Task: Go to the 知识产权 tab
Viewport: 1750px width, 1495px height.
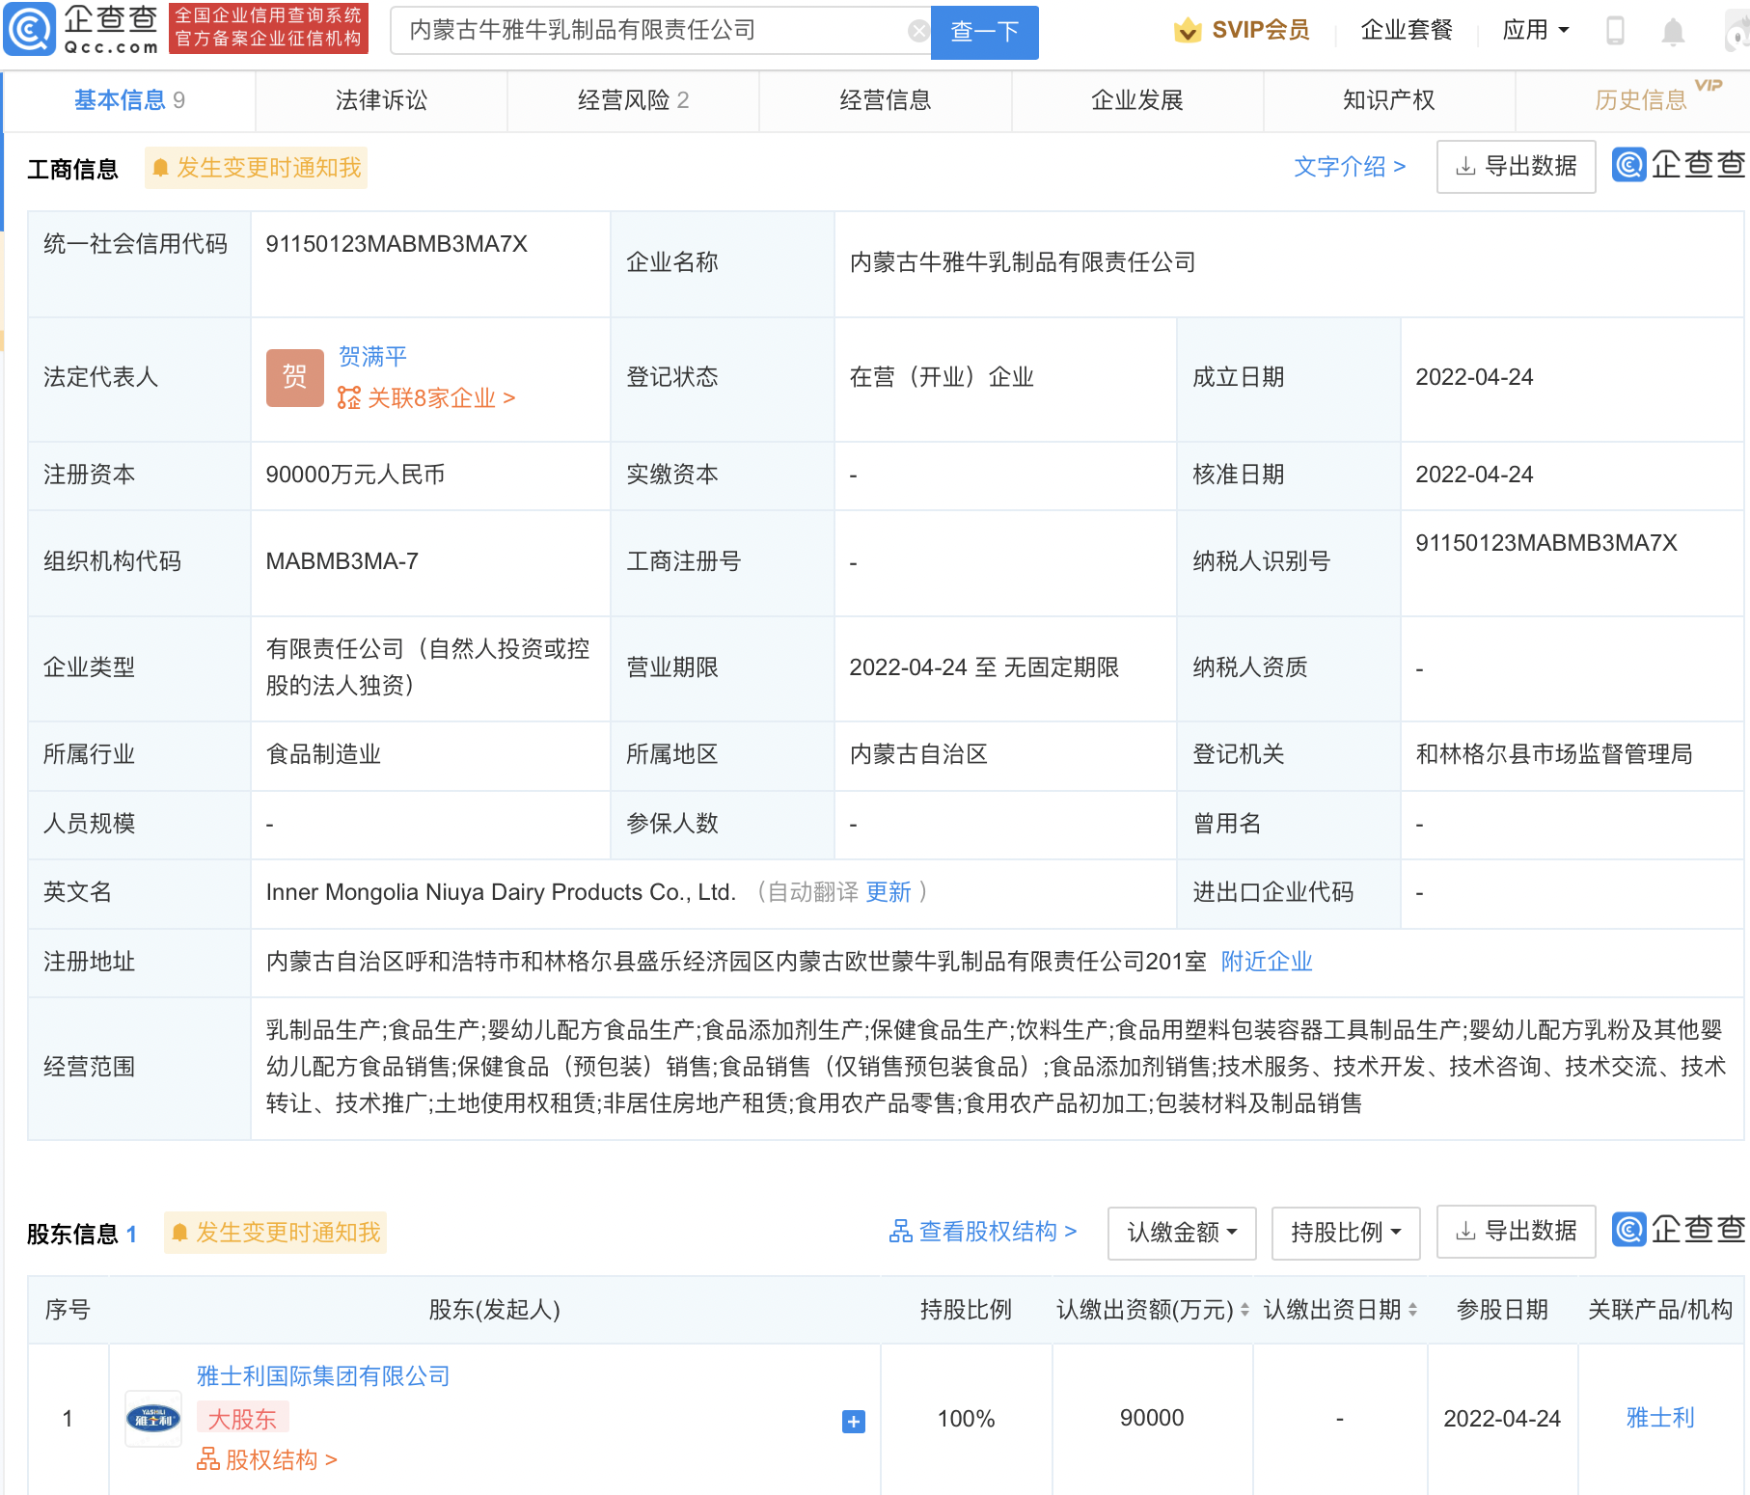Action: (1388, 100)
